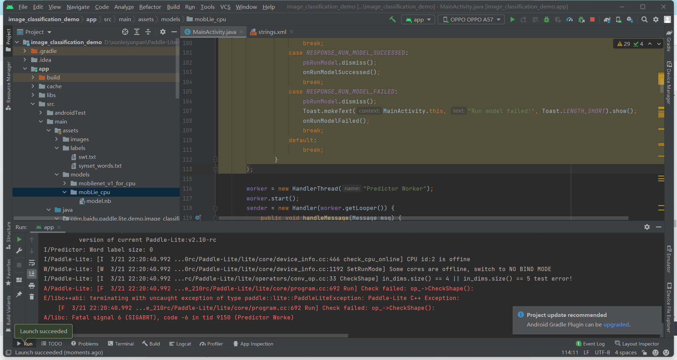The image size is (677, 360).
Task: Expand the mobilenet_v1_for_cpu folder
Action: pyautogui.click(x=65, y=183)
